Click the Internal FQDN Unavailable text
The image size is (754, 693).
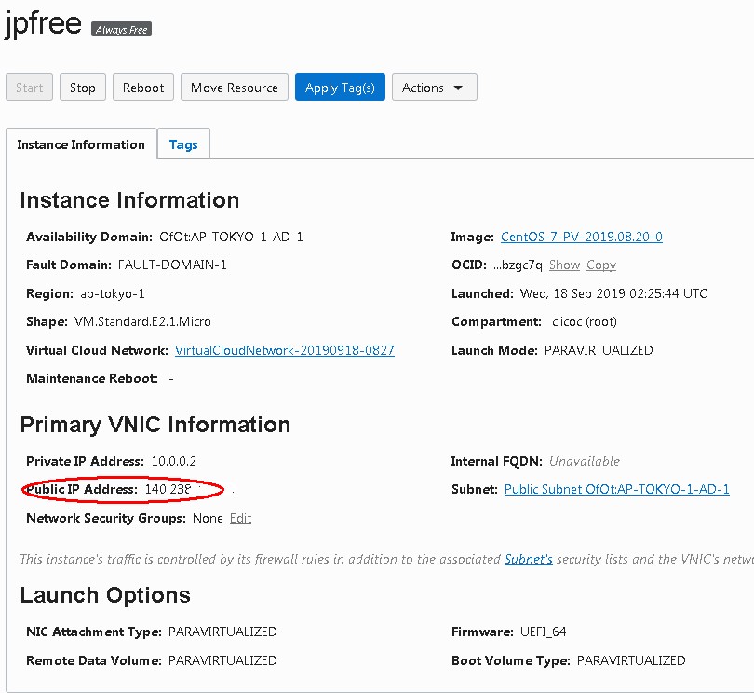click(x=585, y=461)
